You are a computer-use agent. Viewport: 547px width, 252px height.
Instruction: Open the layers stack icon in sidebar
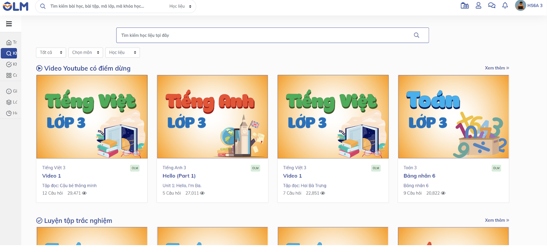(x=9, y=102)
